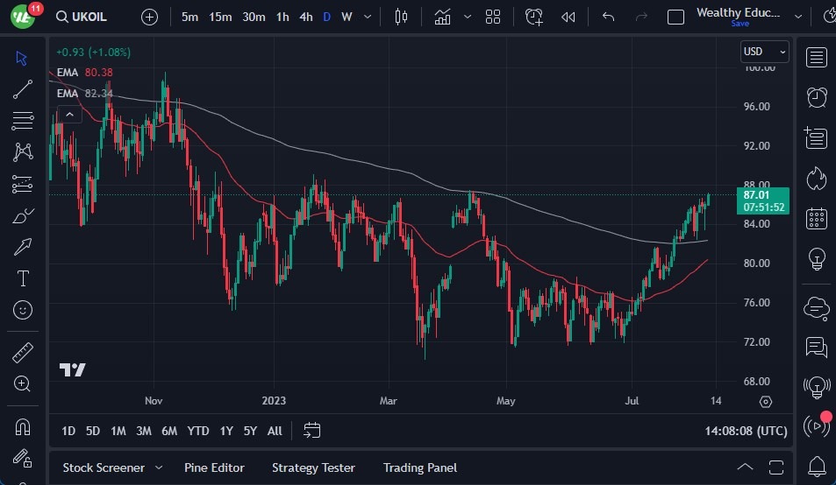The width and height of the screenshot is (836, 485).
Task: Switch to the Pine Editor tab
Action: coord(214,467)
